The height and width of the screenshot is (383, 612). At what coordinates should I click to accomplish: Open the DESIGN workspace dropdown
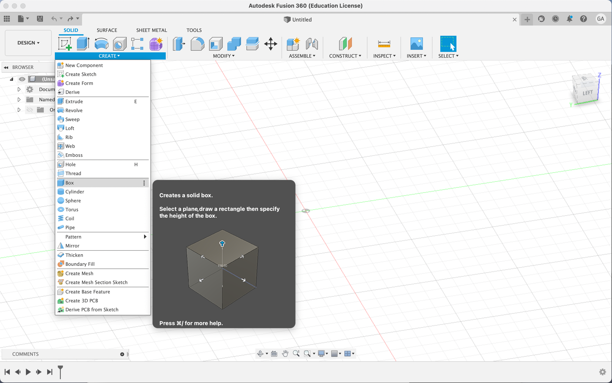pyautogui.click(x=28, y=43)
